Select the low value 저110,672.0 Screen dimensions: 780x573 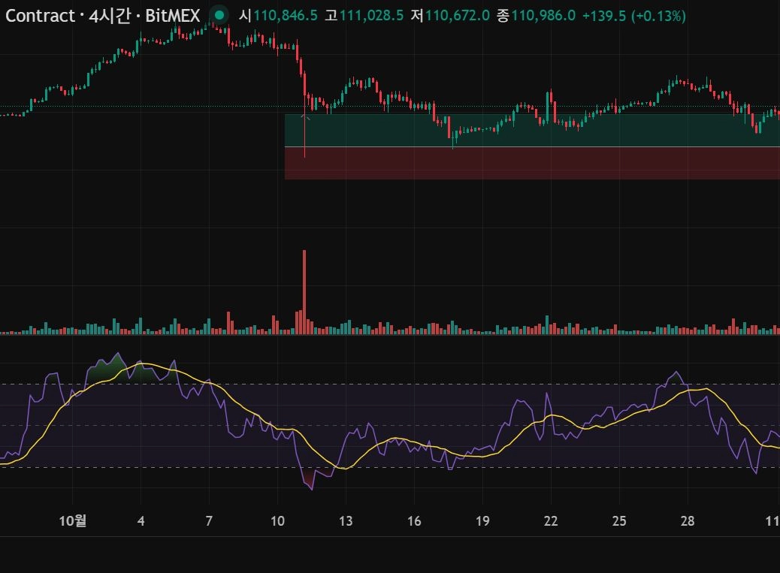coord(449,16)
